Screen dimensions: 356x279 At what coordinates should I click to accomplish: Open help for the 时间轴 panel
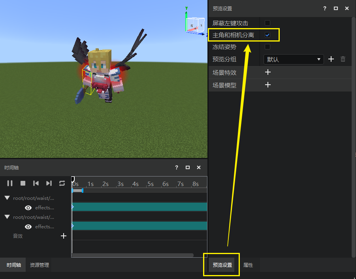click(176, 167)
